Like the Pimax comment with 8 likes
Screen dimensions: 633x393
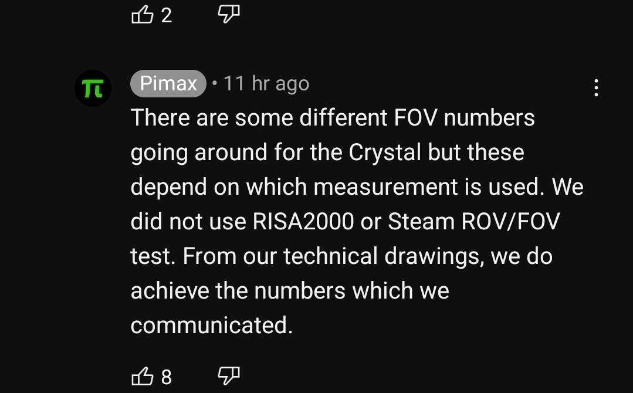(x=142, y=376)
